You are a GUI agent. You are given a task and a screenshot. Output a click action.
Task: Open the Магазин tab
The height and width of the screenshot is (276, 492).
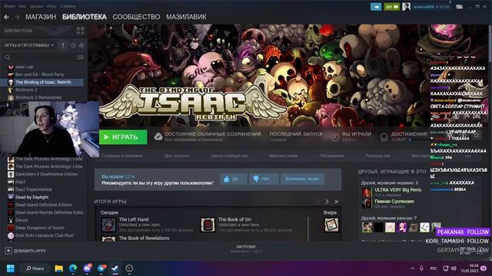pyautogui.click(x=41, y=17)
